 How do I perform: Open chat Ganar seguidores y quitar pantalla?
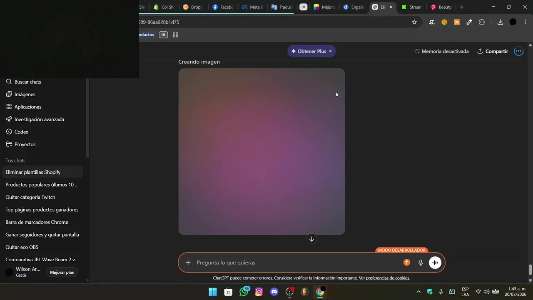(x=43, y=235)
